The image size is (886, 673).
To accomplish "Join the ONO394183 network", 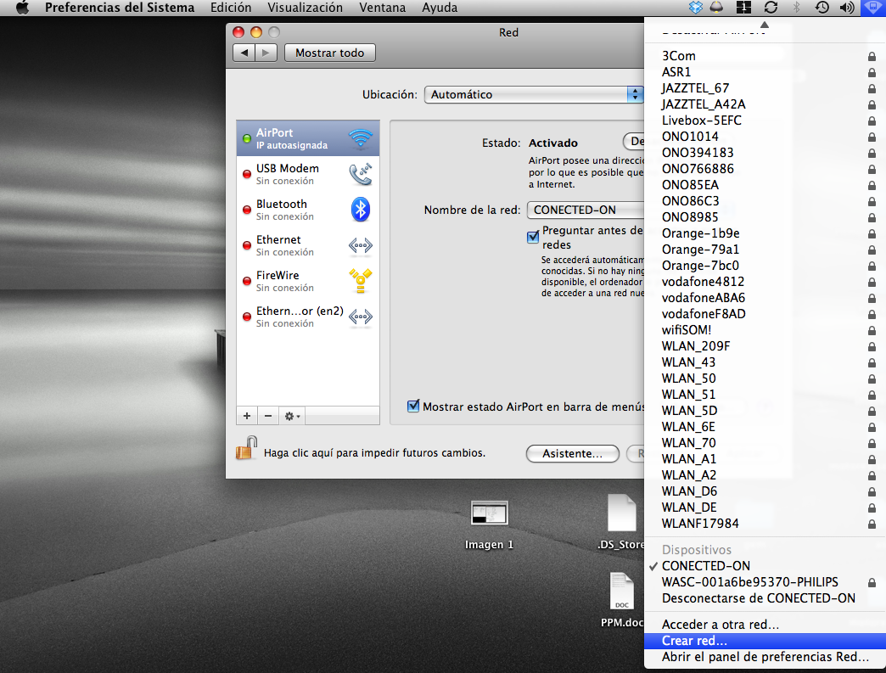I will tap(765, 153).
